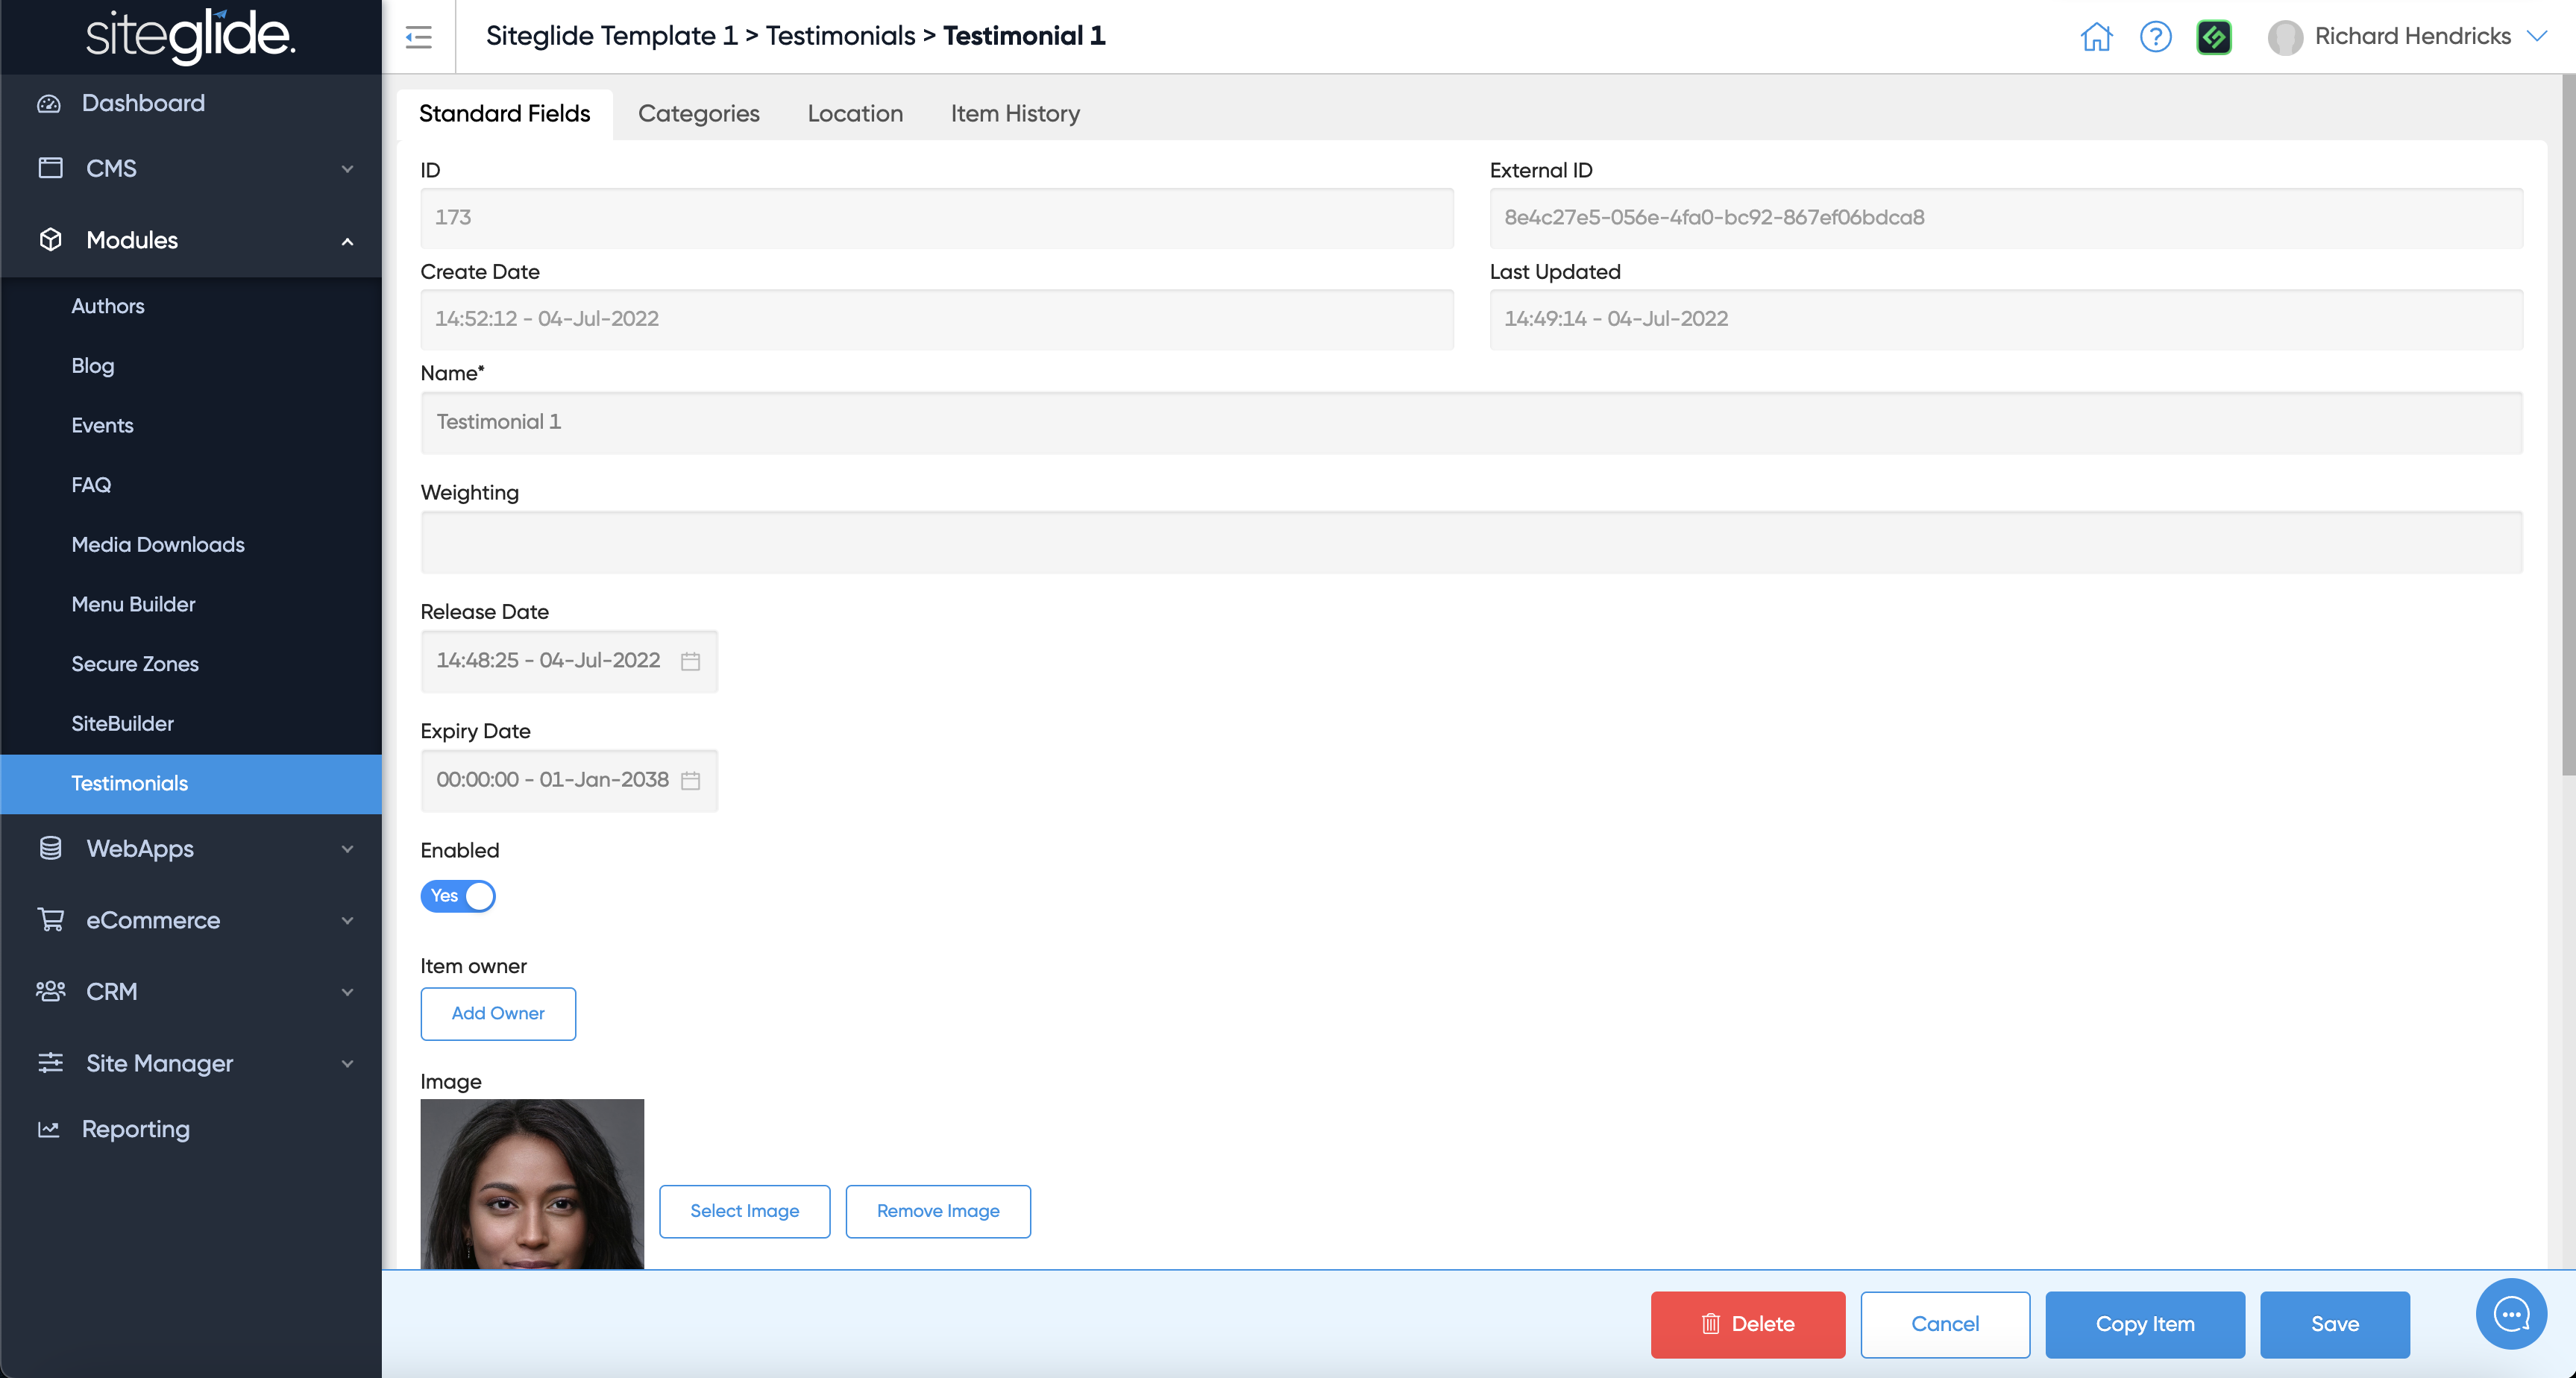Click the testimonial portrait image thumbnail

532,1184
